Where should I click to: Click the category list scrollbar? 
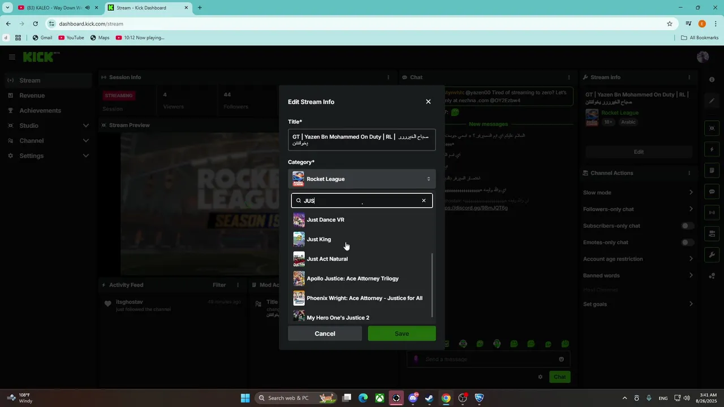(x=433, y=285)
